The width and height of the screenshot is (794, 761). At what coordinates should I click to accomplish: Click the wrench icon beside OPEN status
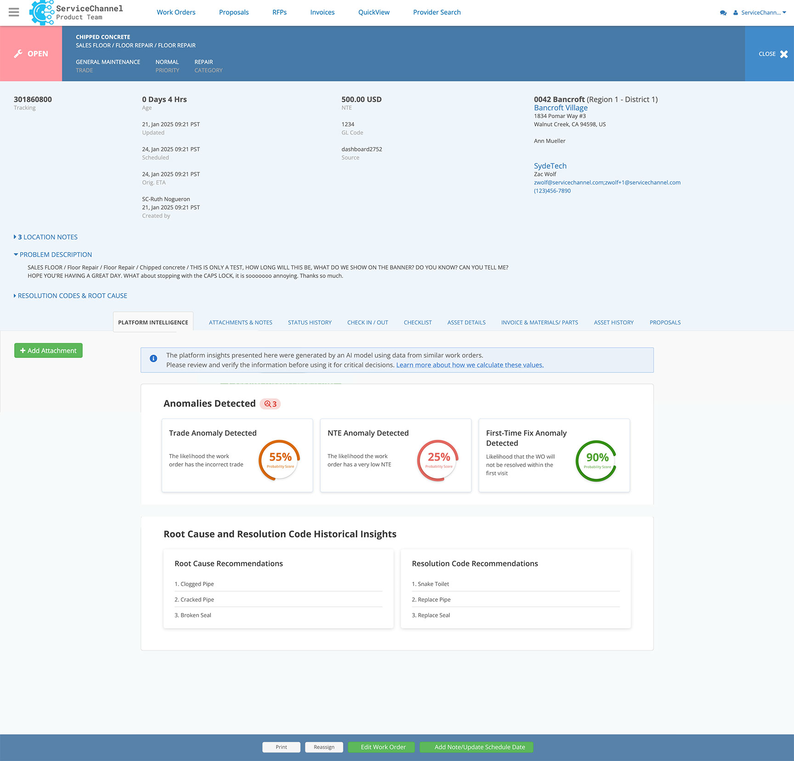click(18, 54)
